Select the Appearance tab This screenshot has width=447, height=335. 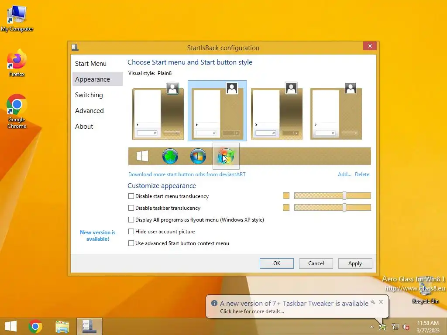pos(98,79)
